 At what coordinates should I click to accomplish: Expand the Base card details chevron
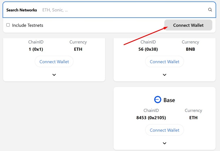pos(164,143)
